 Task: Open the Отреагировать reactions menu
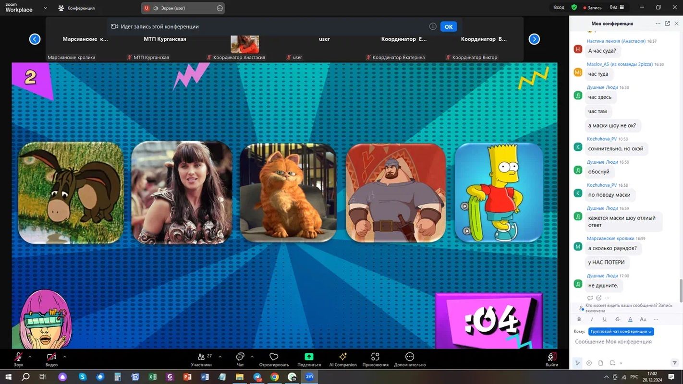274,359
